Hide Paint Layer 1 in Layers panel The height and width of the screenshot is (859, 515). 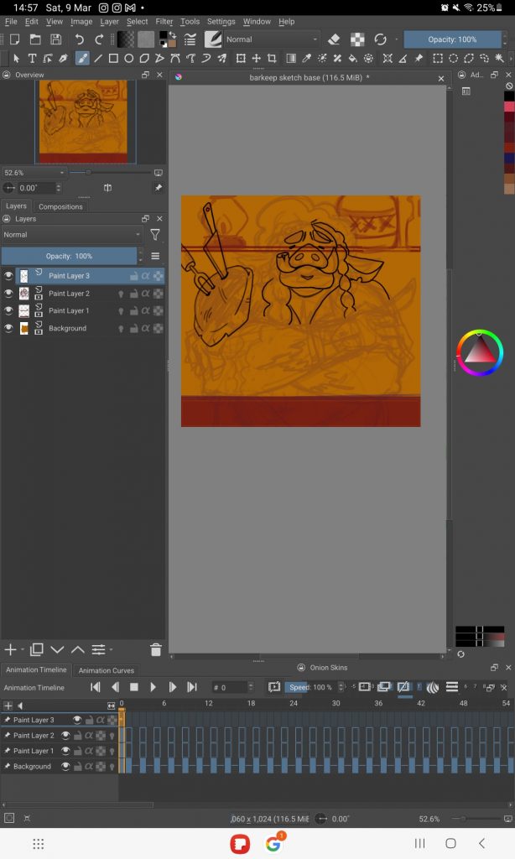(8, 310)
